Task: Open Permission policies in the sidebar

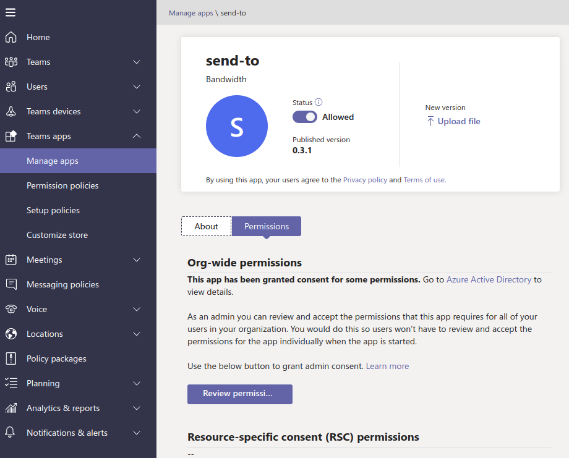Action: [x=78, y=185]
